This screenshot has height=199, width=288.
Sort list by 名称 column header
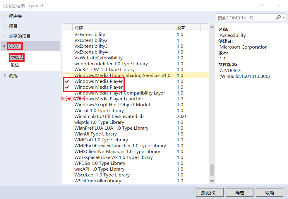(x=124, y=28)
